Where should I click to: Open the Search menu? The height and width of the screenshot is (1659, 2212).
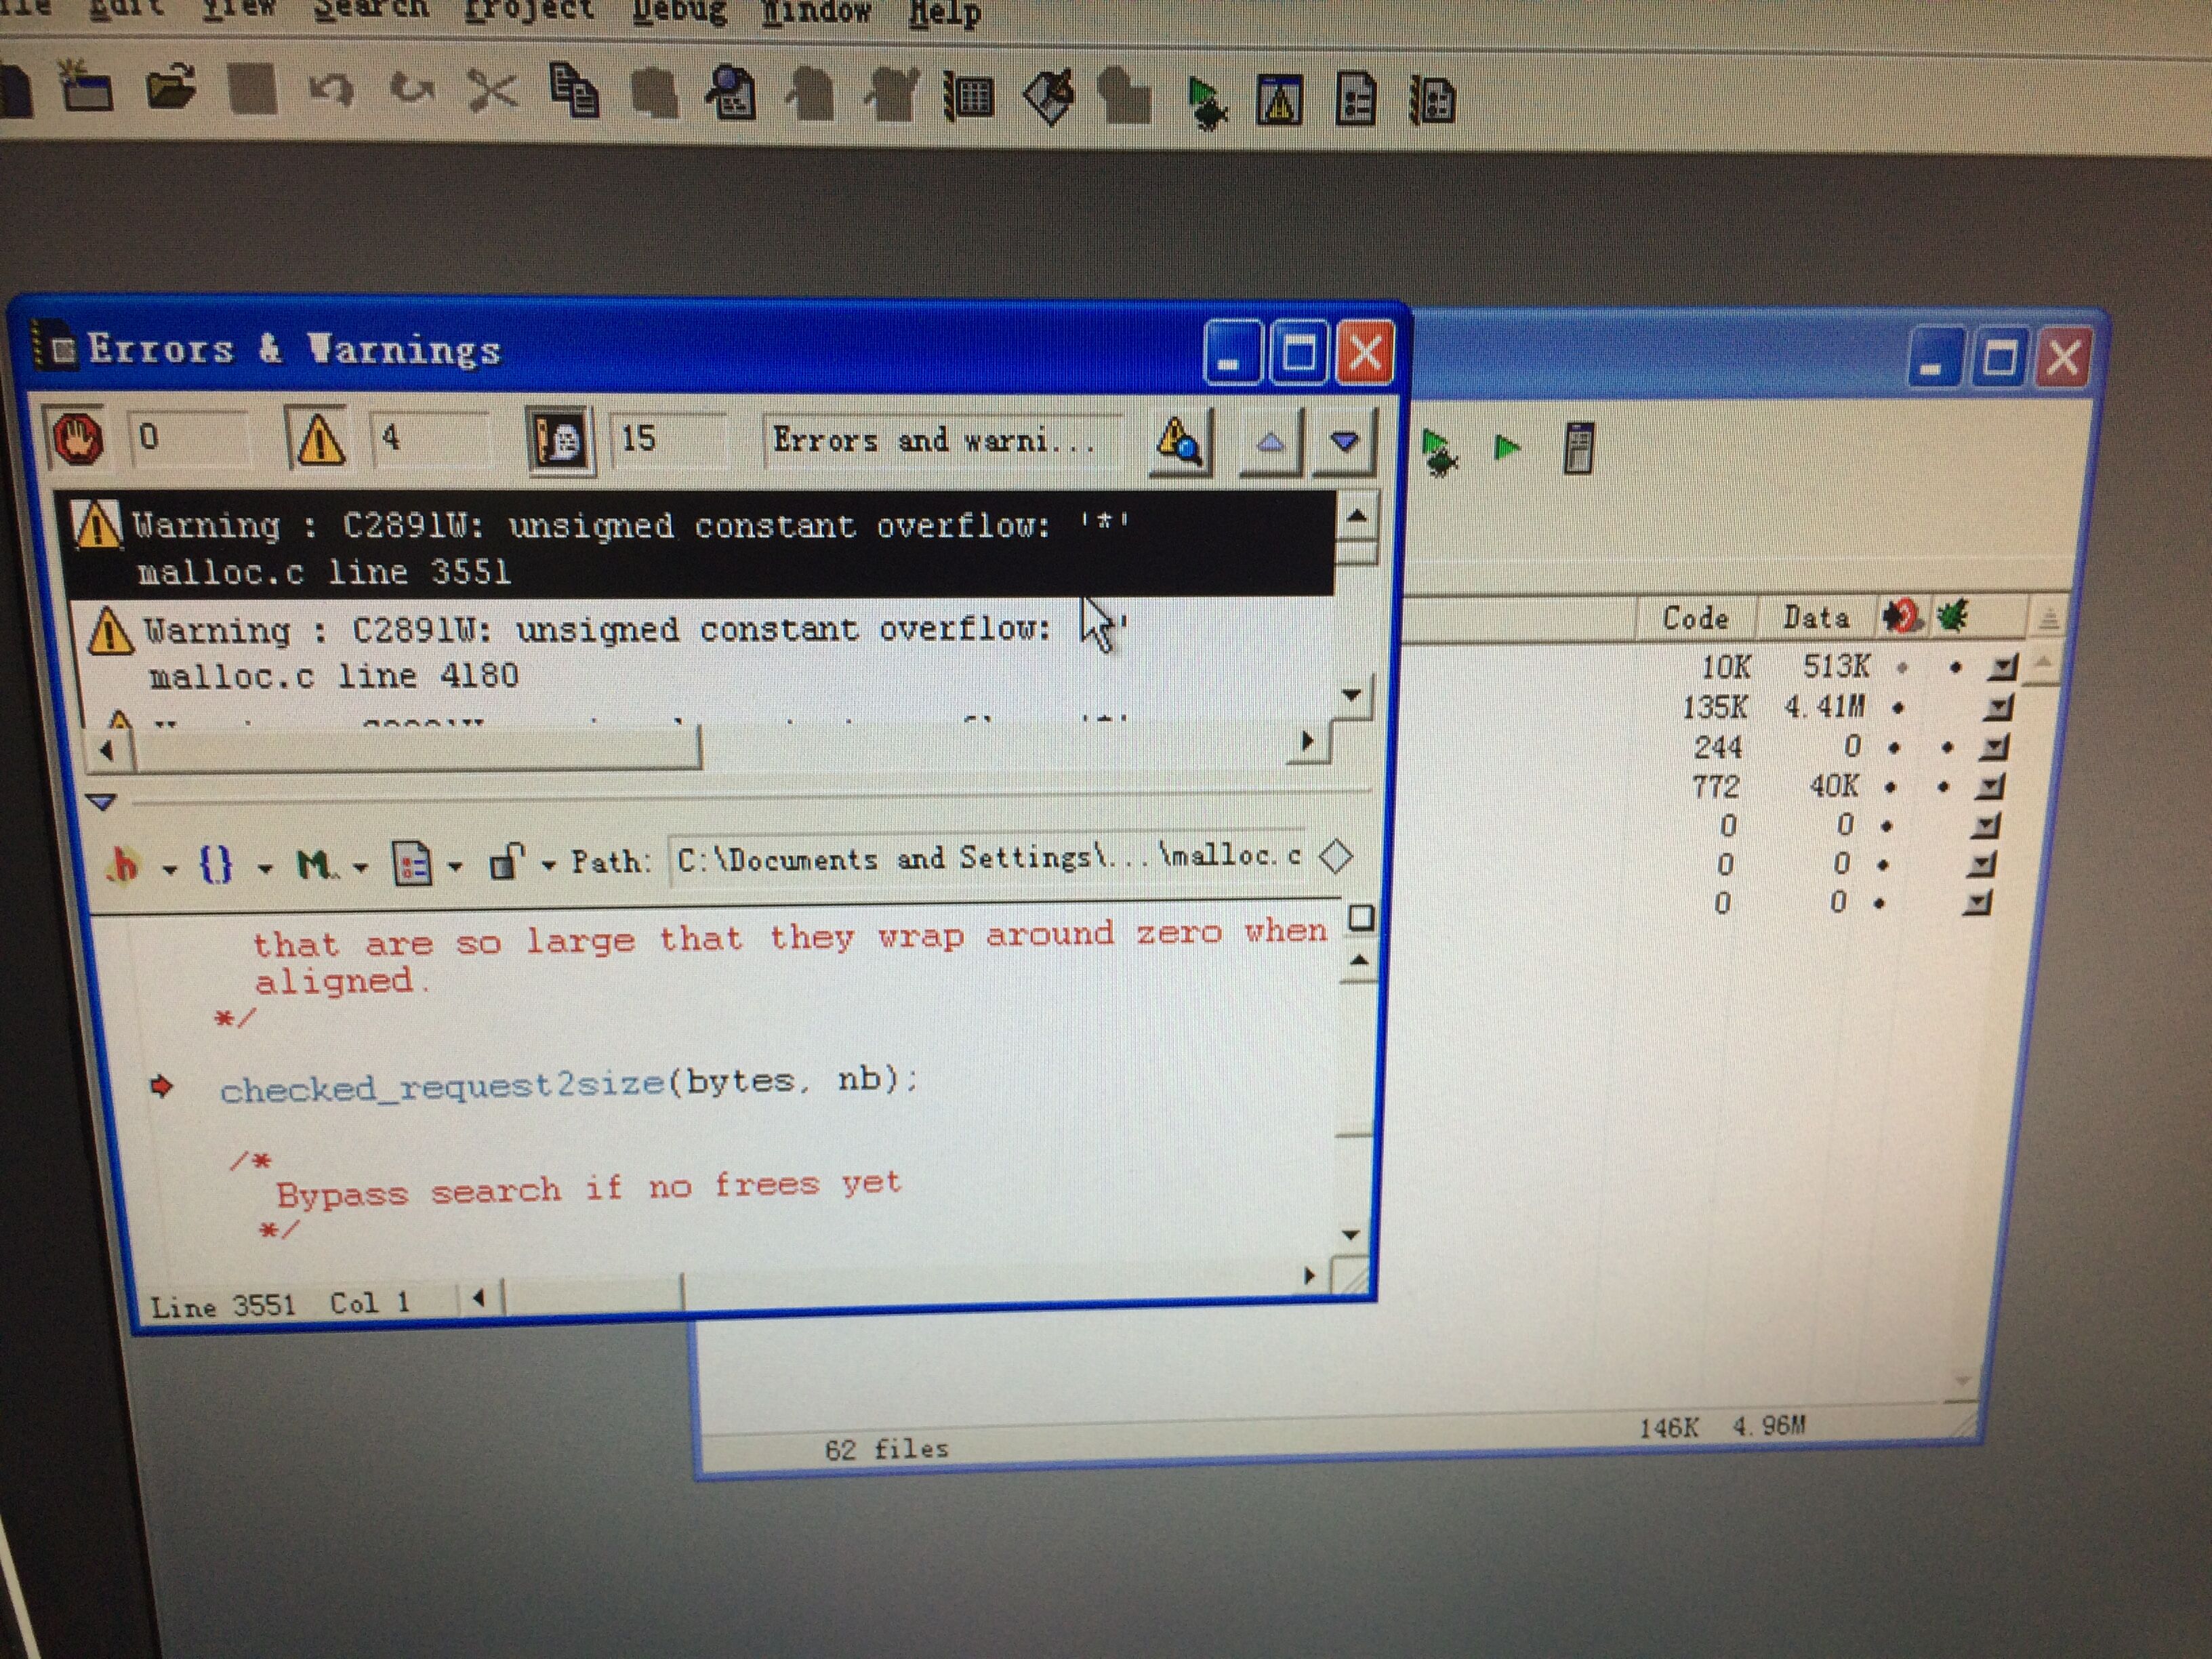[x=371, y=10]
